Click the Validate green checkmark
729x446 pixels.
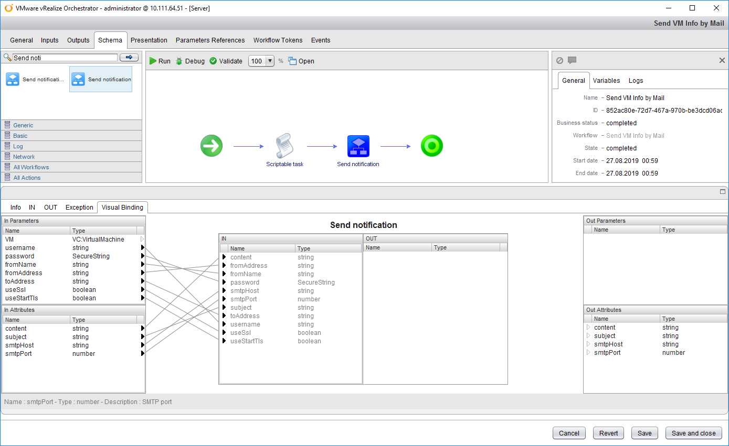click(x=213, y=61)
